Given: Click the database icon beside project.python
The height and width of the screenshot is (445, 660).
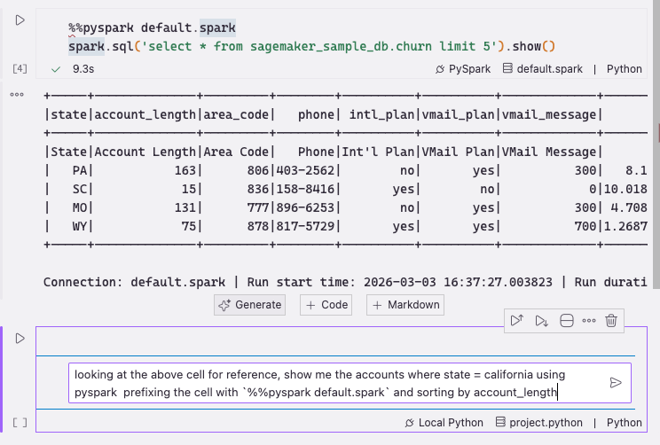Looking at the screenshot, I should (500, 422).
